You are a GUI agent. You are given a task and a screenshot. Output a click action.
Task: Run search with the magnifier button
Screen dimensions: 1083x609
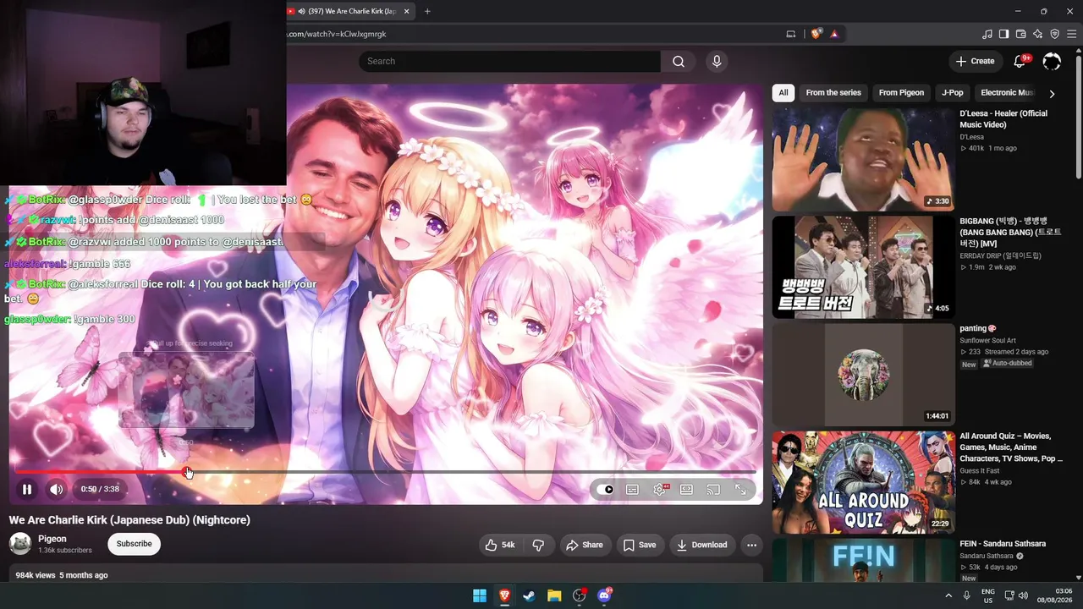[679, 61]
